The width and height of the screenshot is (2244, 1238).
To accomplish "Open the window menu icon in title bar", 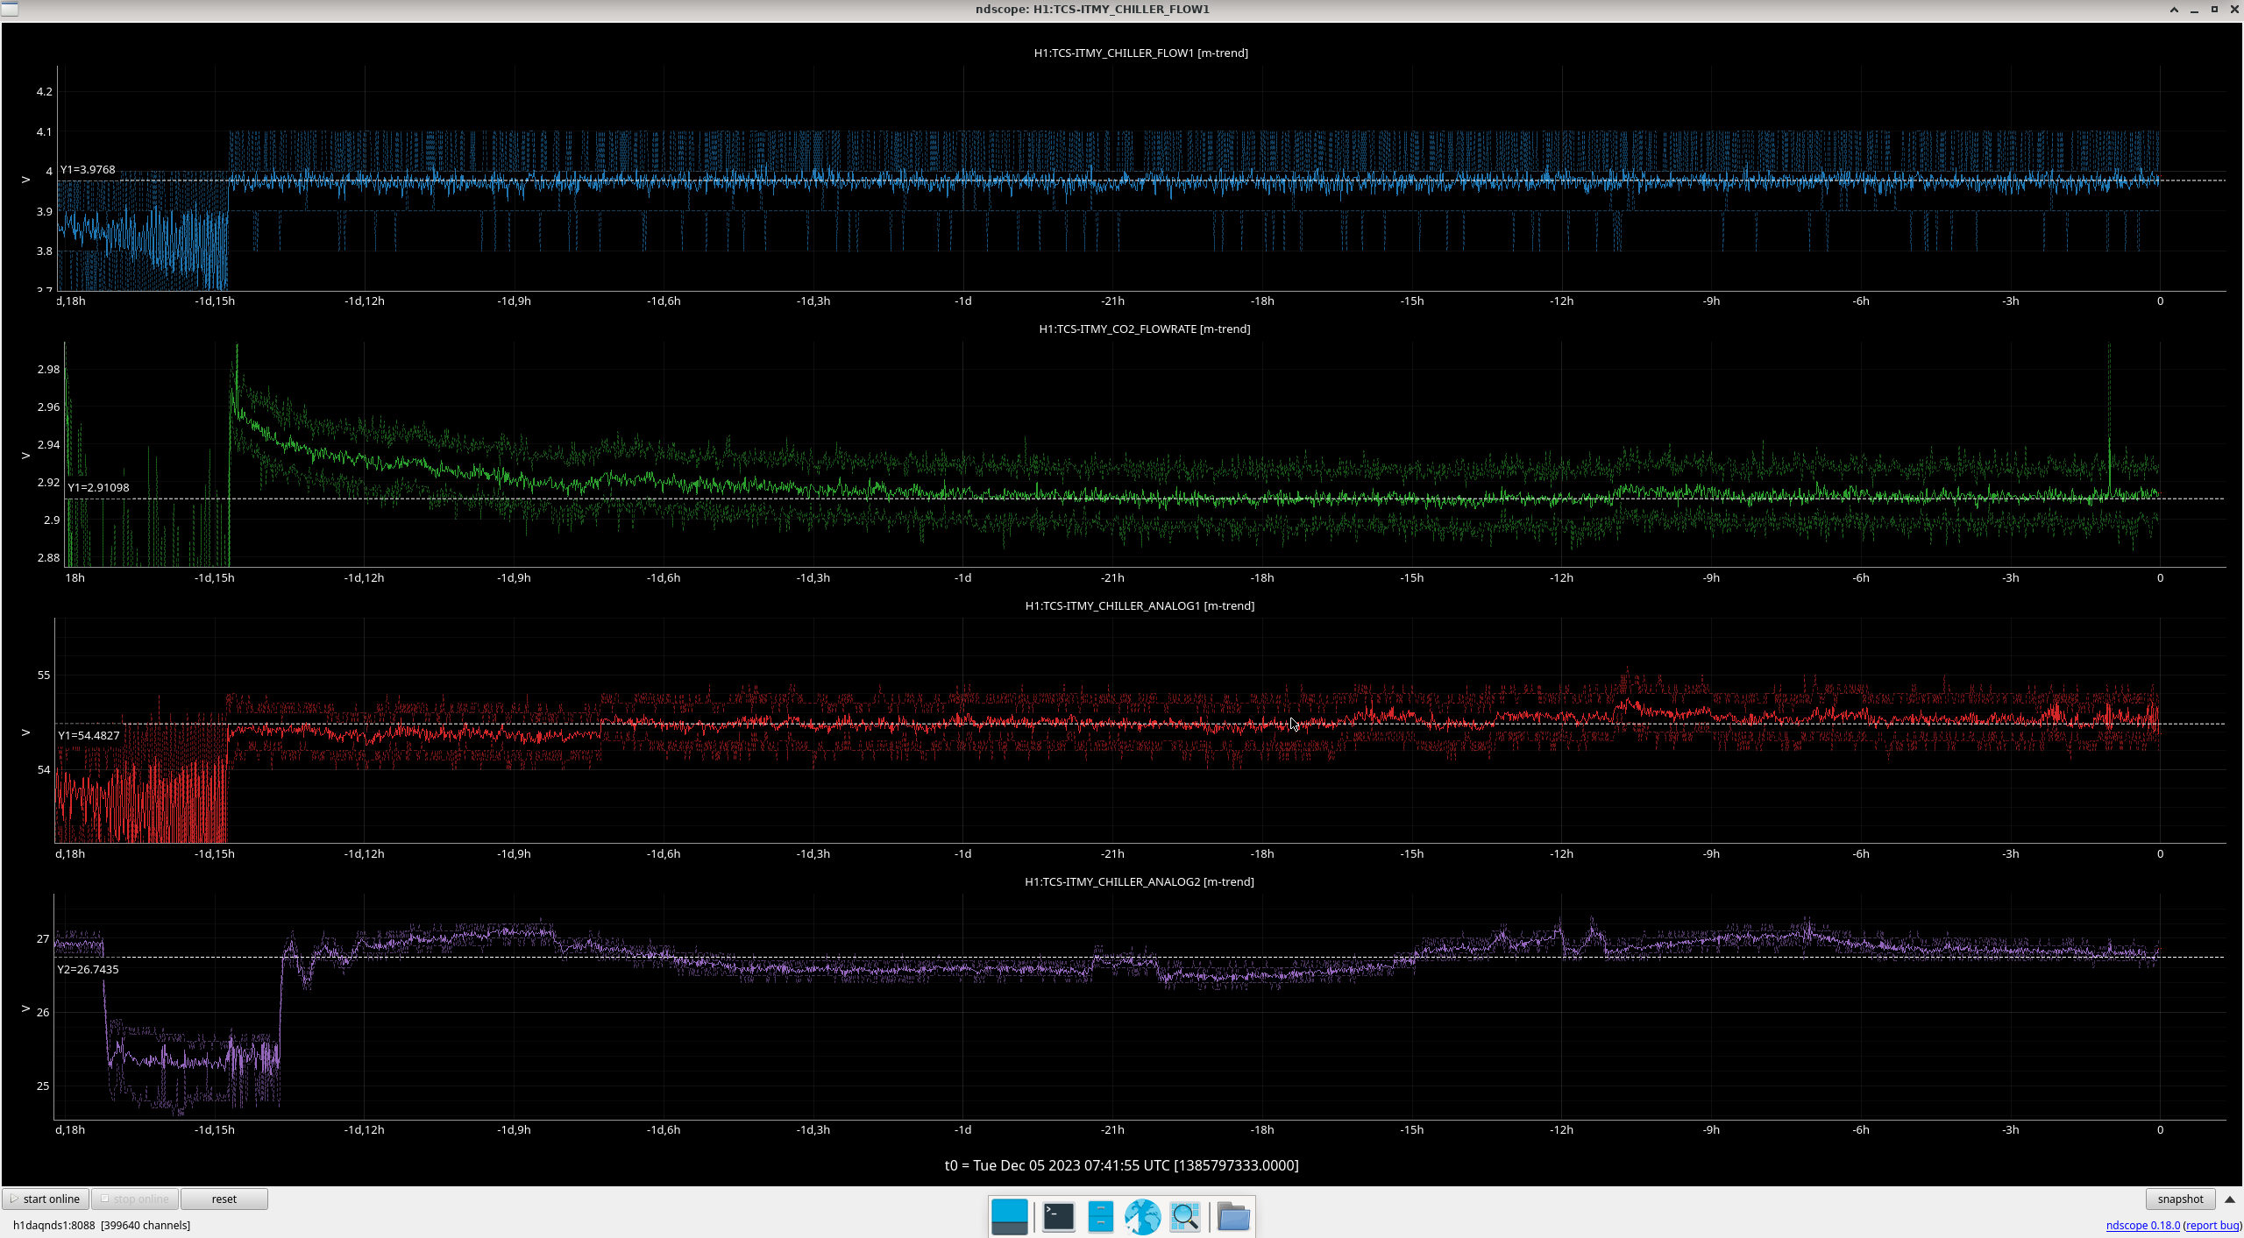I will pyautogui.click(x=9, y=9).
